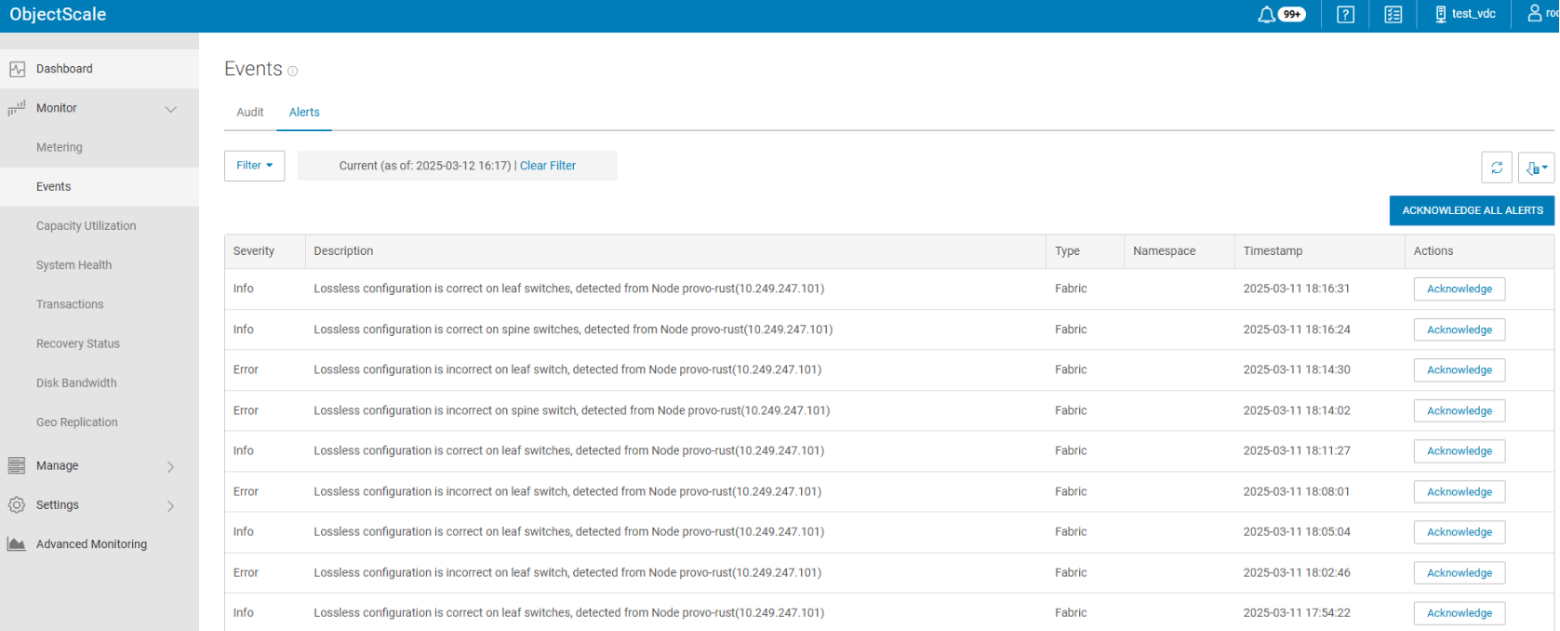
Task: Open the export dropdown button
Action: point(1536,168)
